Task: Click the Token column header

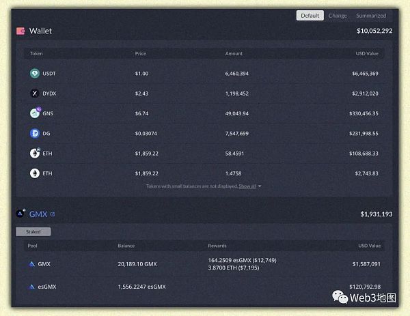Action: tap(36, 53)
